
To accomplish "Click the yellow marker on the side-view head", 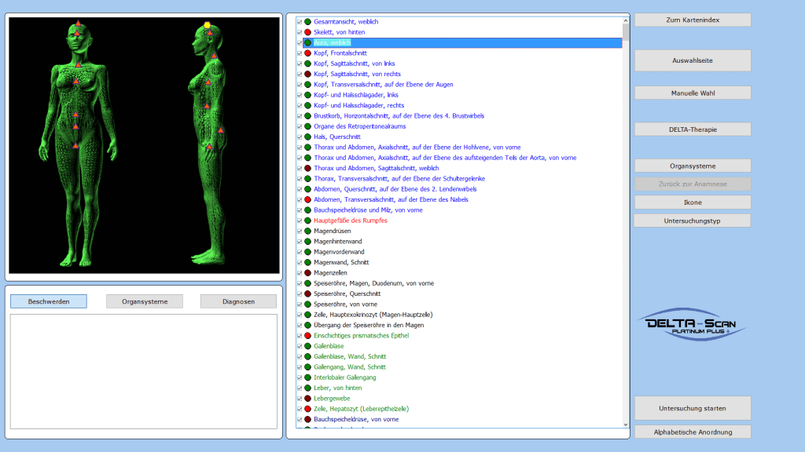I will coord(208,25).
